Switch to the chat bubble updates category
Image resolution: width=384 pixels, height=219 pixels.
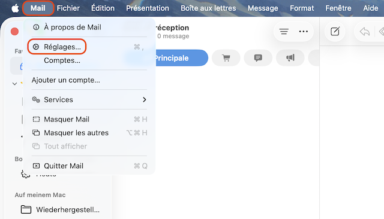click(x=258, y=58)
